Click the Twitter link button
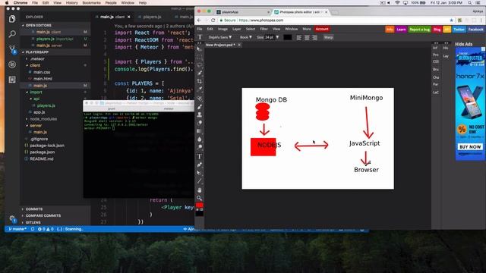Viewport: 486px width, 273px height. coord(459,30)
